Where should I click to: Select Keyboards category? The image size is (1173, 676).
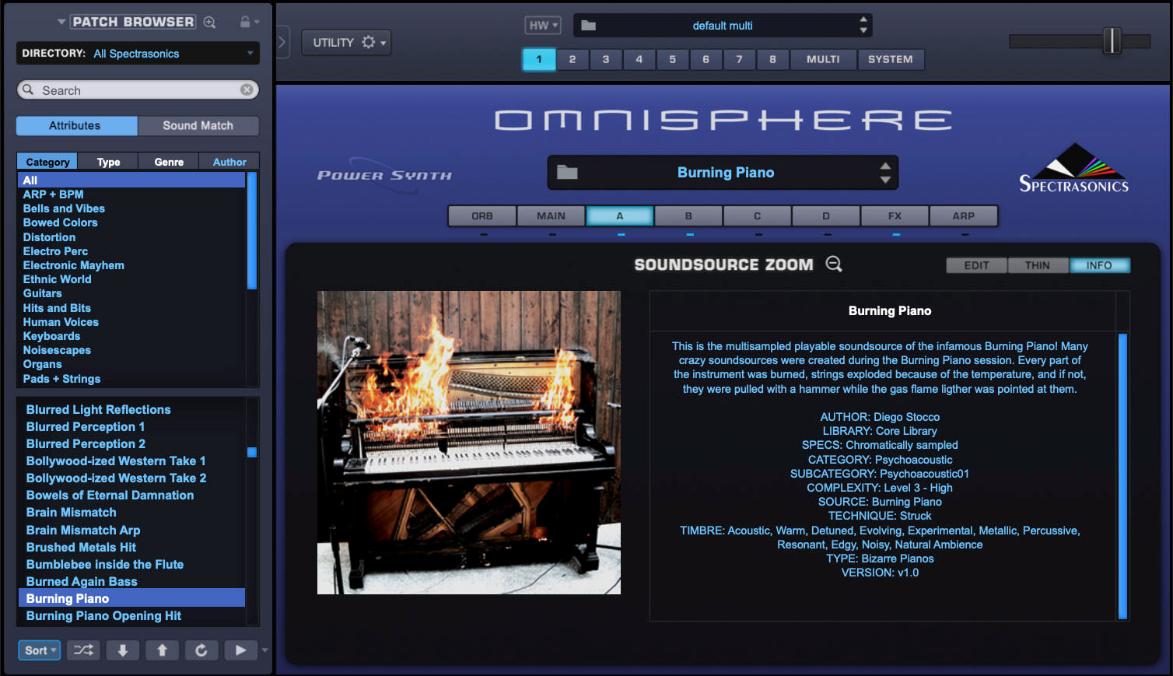coord(51,336)
